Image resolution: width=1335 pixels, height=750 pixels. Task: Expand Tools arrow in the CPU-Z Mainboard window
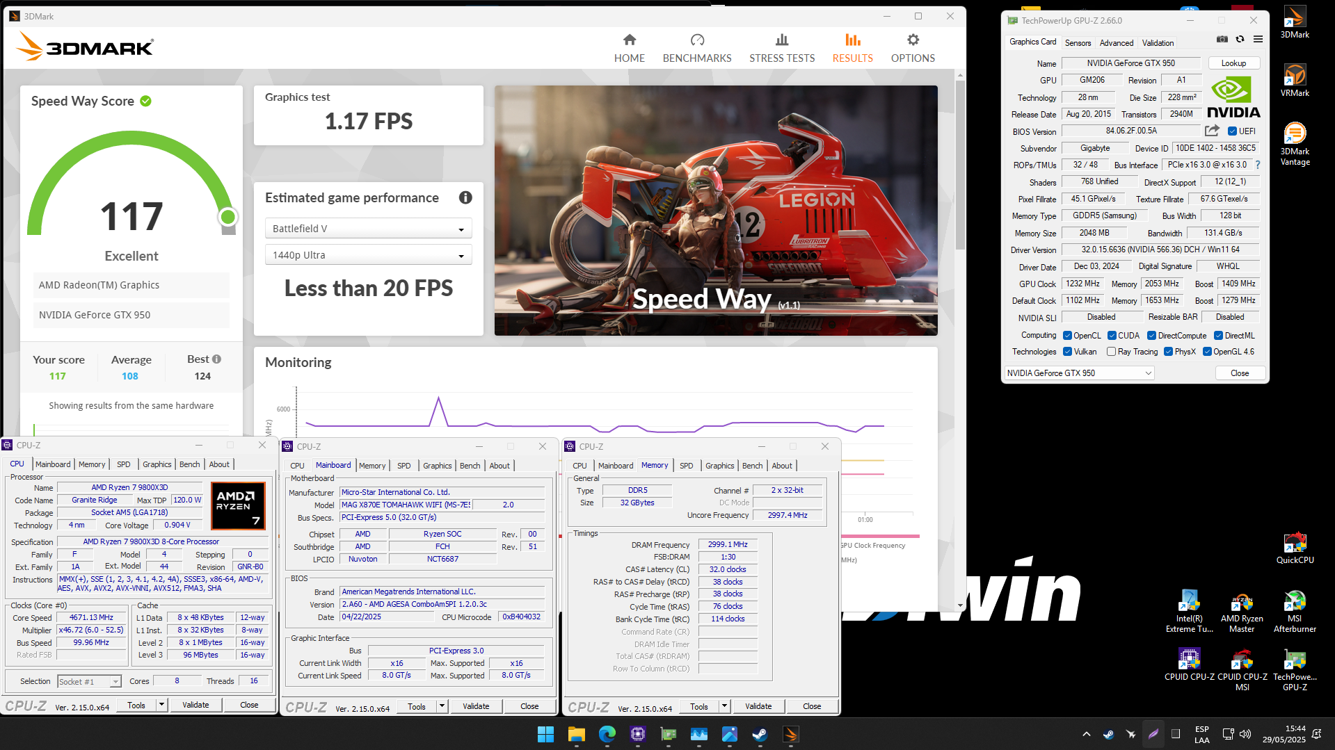click(x=442, y=706)
